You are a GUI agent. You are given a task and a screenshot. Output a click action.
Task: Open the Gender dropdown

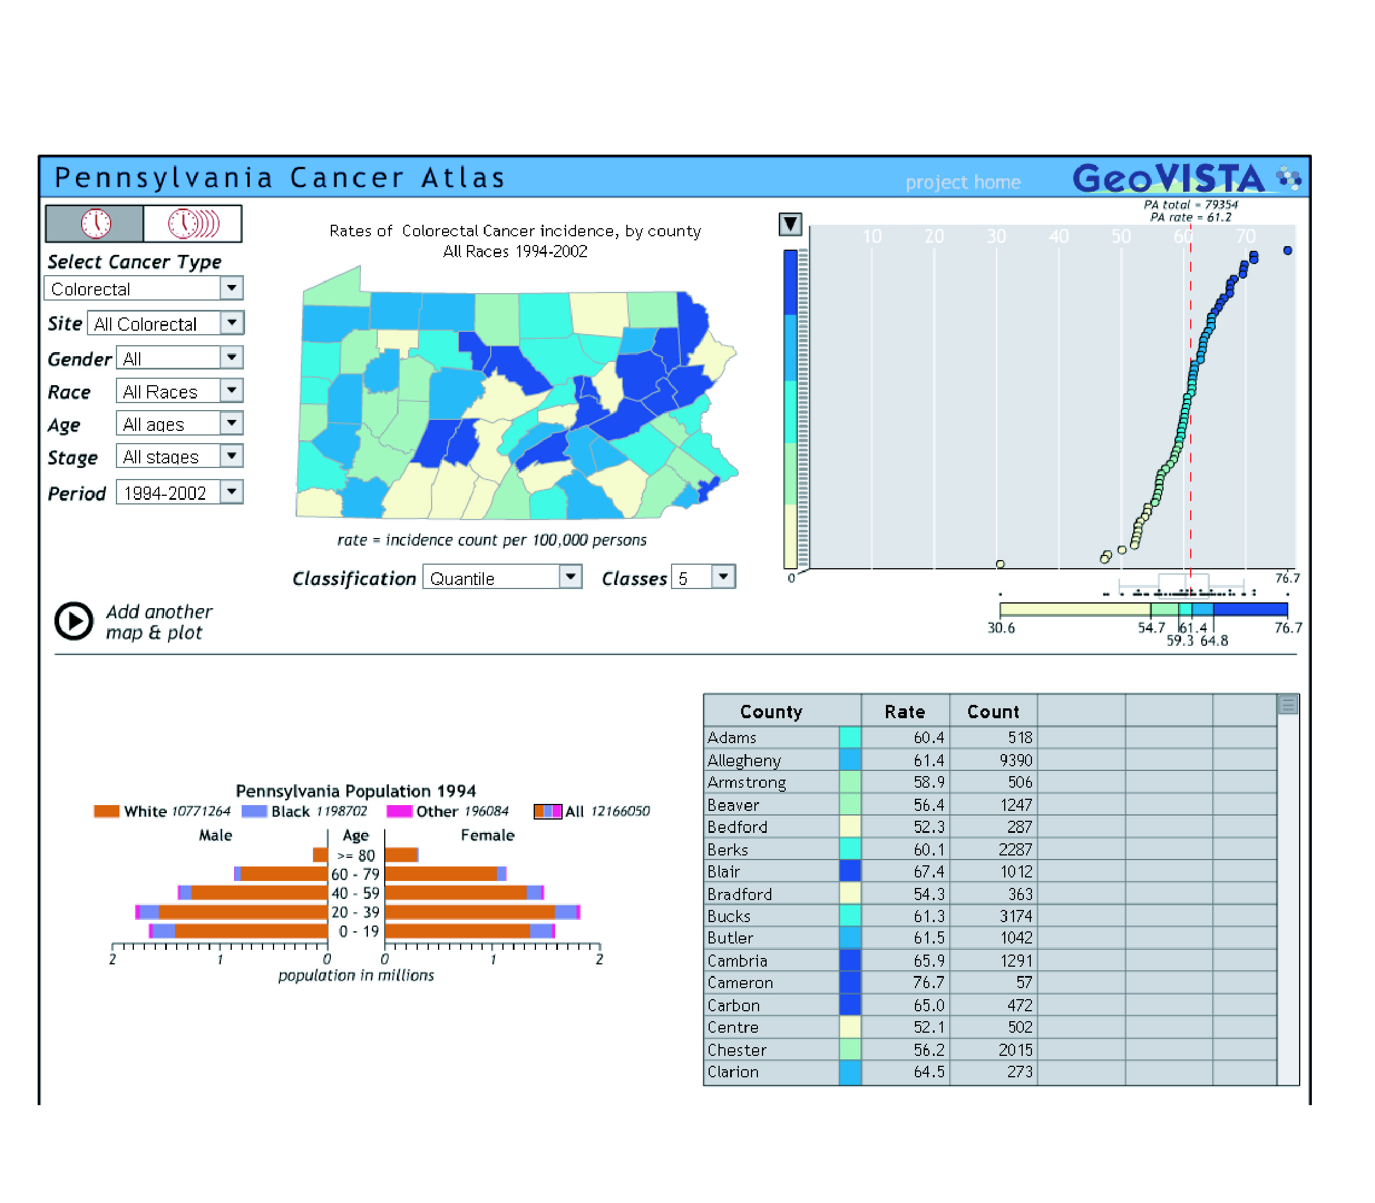[180, 358]
